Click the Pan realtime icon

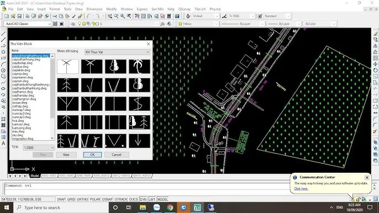pos(110,16)
